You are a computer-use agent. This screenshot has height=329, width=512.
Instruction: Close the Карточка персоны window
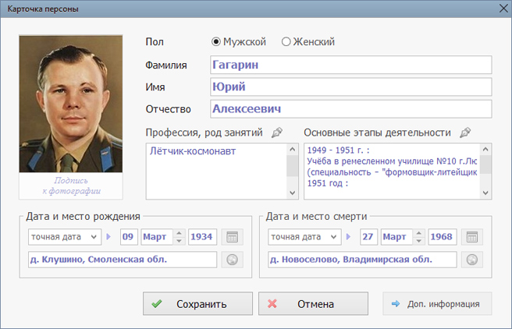[x=504, y=9]
